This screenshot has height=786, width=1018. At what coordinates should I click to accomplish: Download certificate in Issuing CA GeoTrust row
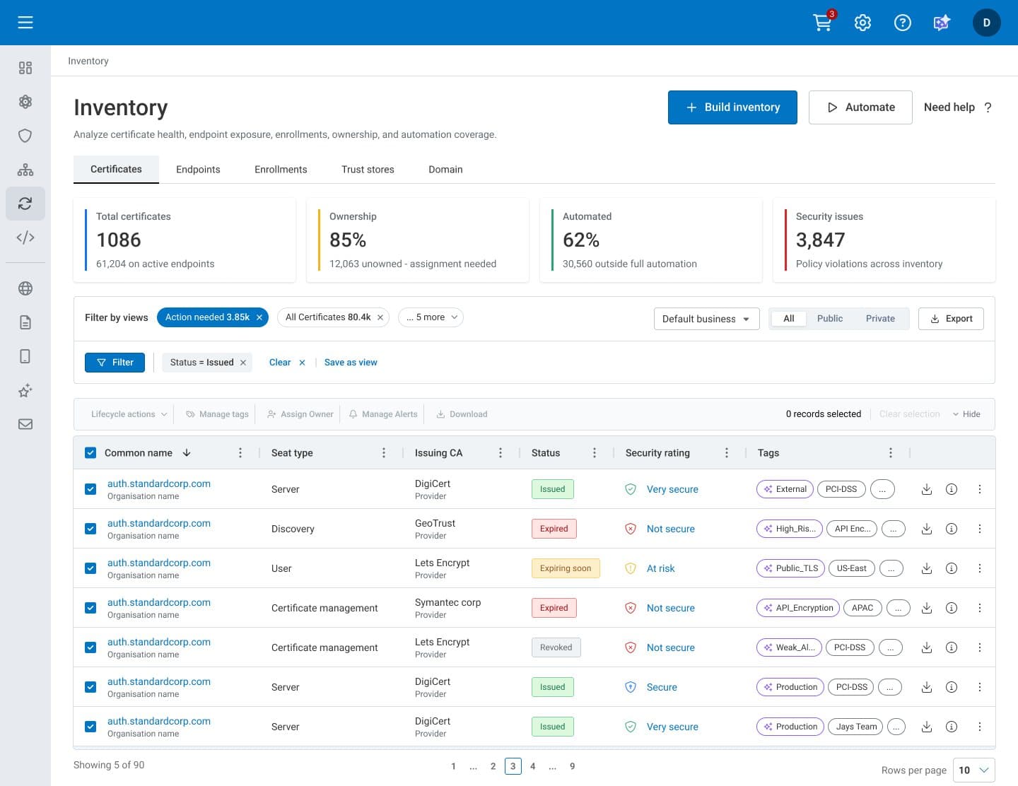[927, 529]
